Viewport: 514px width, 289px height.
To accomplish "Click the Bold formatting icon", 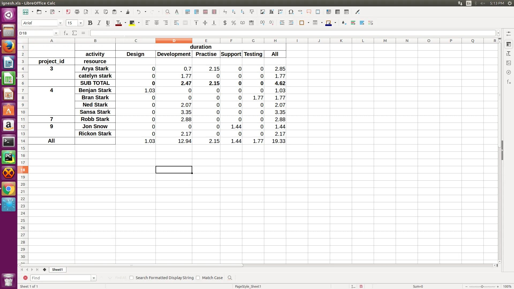I will click(x=90, y=23).
